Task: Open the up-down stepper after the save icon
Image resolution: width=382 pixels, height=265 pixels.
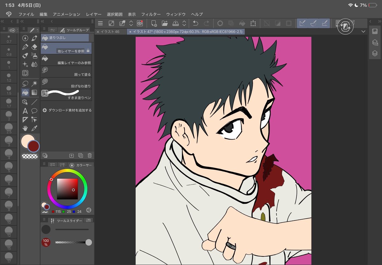Action: pos(184,23)
